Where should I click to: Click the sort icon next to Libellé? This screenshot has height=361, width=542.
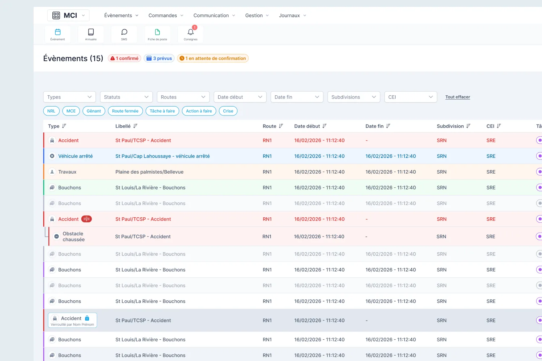tap(135, 126)
